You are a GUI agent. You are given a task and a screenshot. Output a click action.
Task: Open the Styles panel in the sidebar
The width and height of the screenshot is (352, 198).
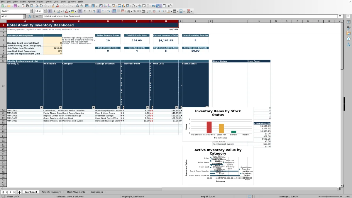[348, 28]
